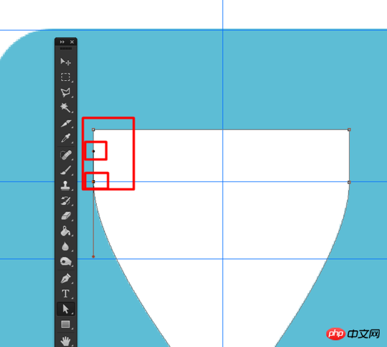Select the Blur tool
Screen dimensions: 387x347
click(65, 246)
